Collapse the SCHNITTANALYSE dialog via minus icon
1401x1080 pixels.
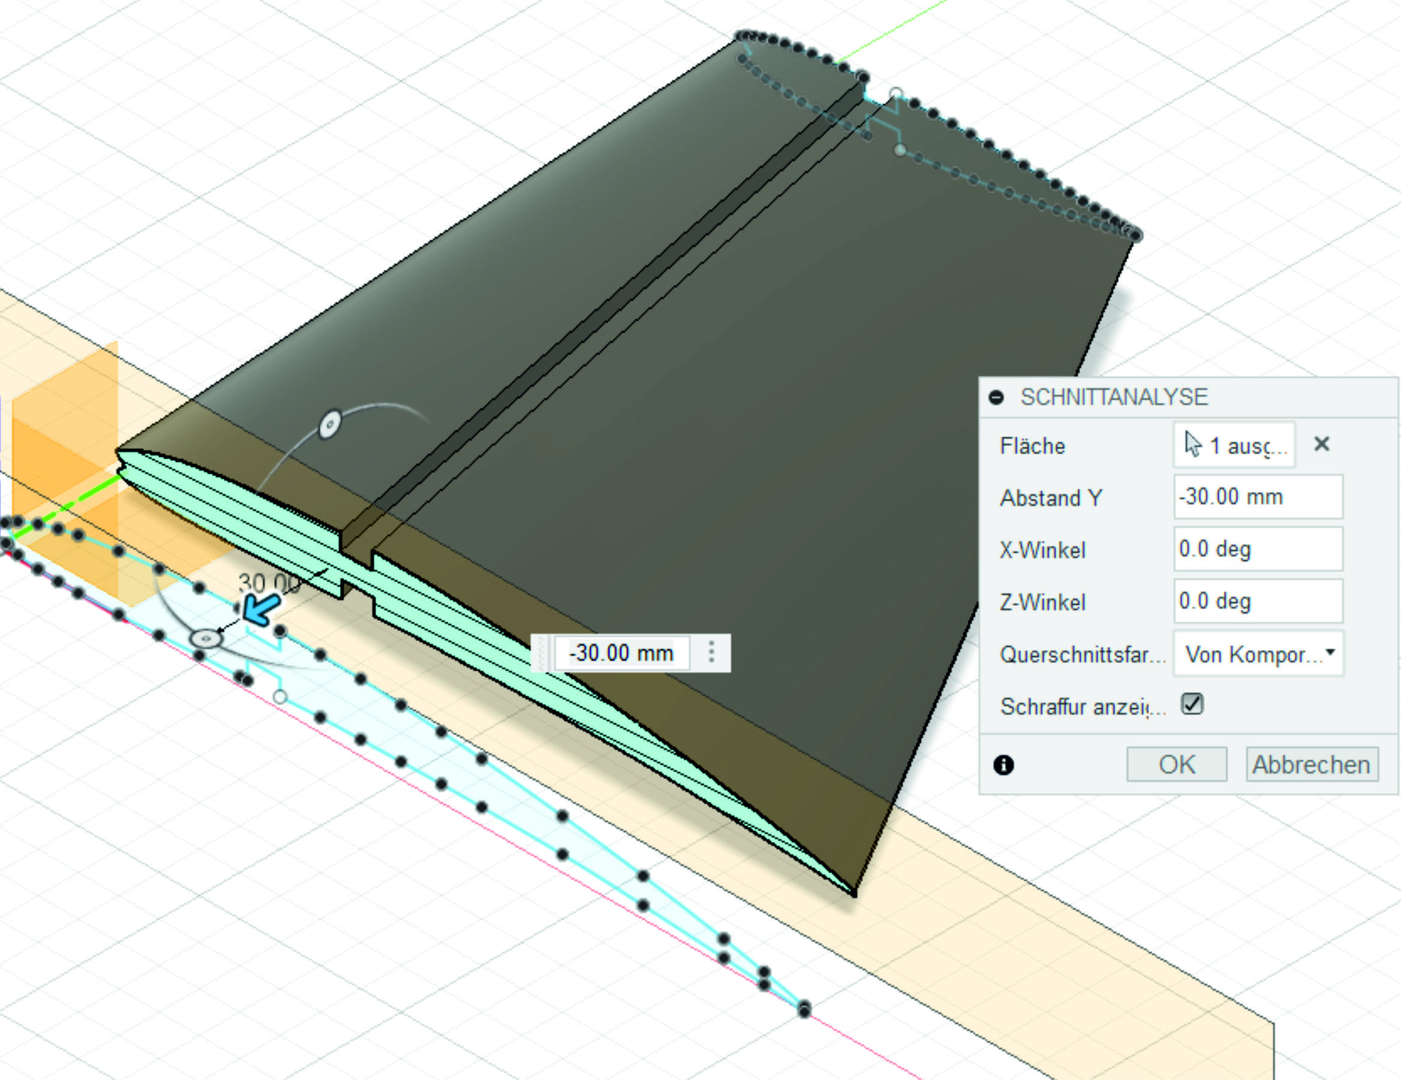coord(996,397)
